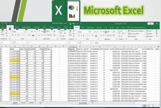The image size is (161, 108).
Task: Open Conditional Formatting dropdown
Action: pyautogui.click(x=136, y=31)
